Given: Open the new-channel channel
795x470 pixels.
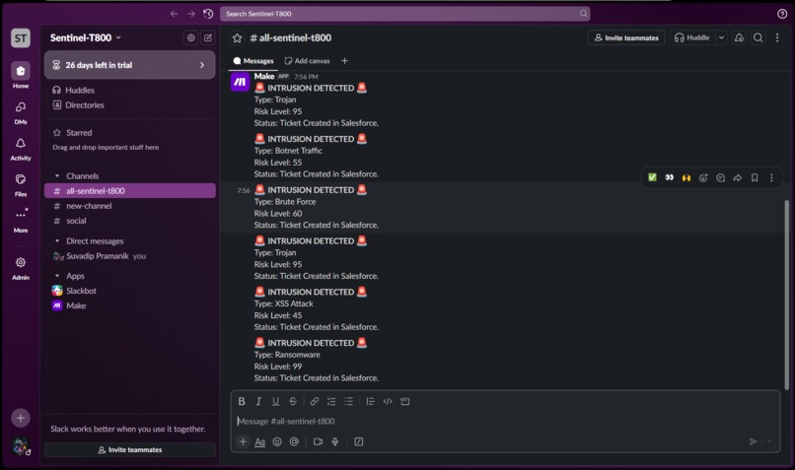Looking at the screenshot, I should (x=130, y=206).
